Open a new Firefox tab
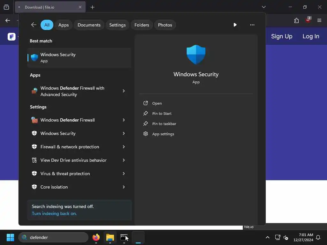327x245 pixels. (93, 7)
